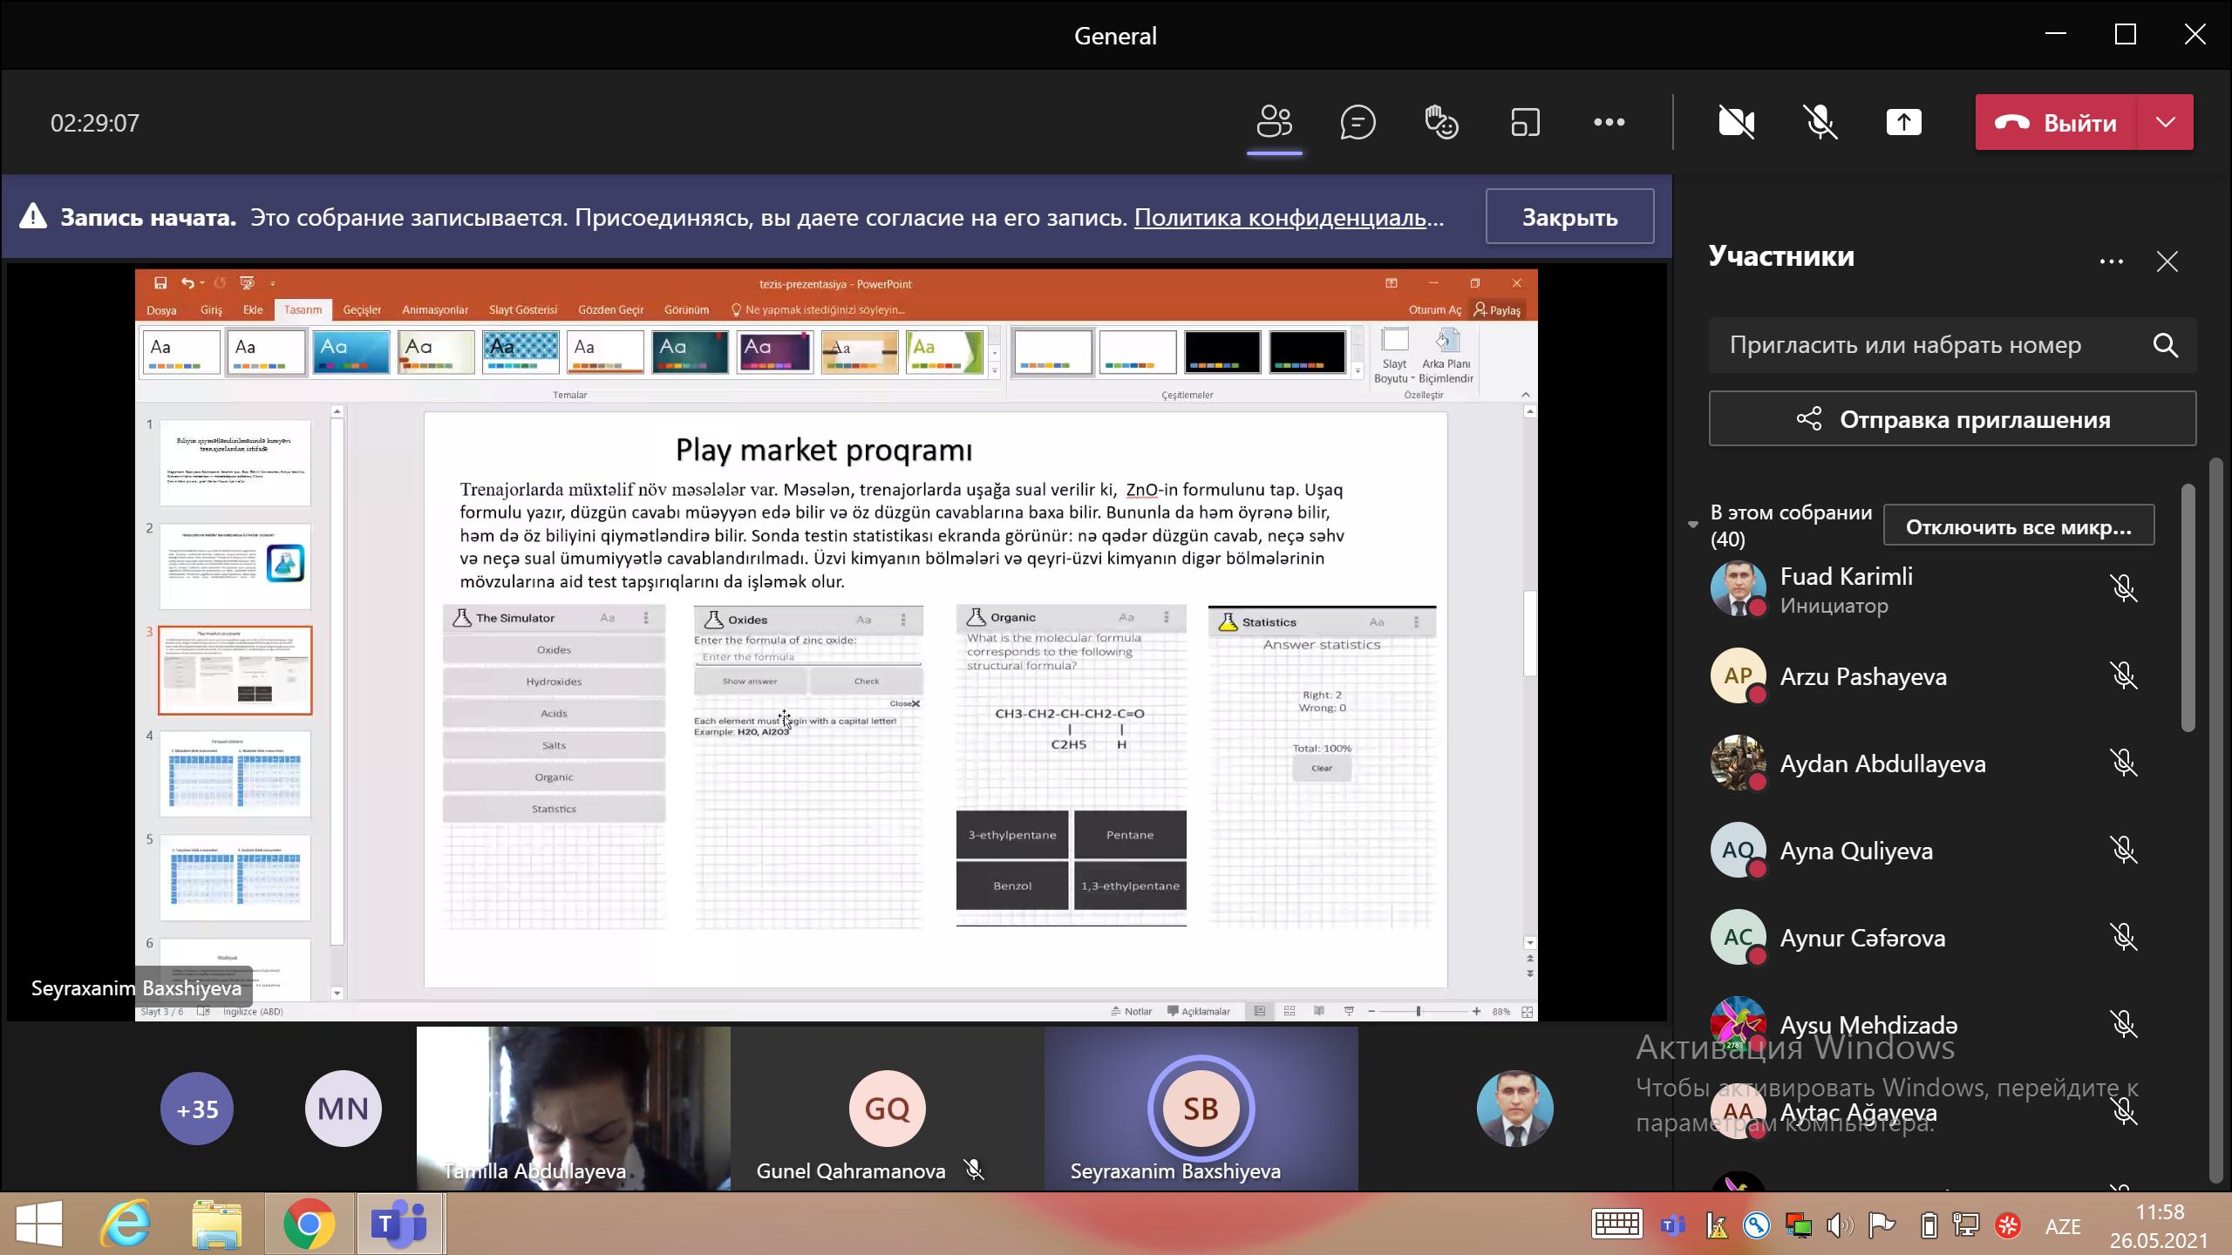Unmute the microphone in meeting toolbar
2232x1255 pixels.
[x=1820, y=123]
